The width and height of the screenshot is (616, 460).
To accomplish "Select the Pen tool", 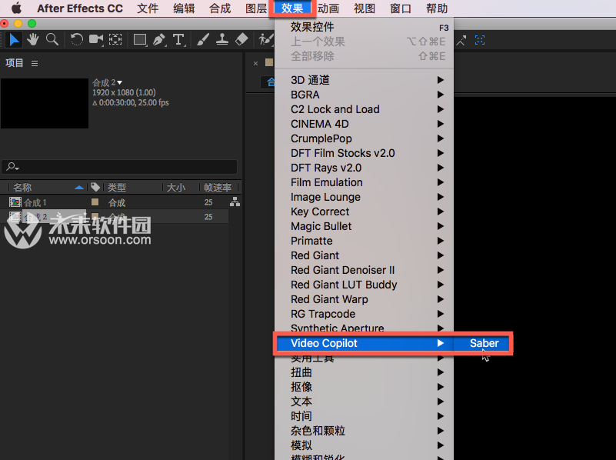I will coord(159,40).
